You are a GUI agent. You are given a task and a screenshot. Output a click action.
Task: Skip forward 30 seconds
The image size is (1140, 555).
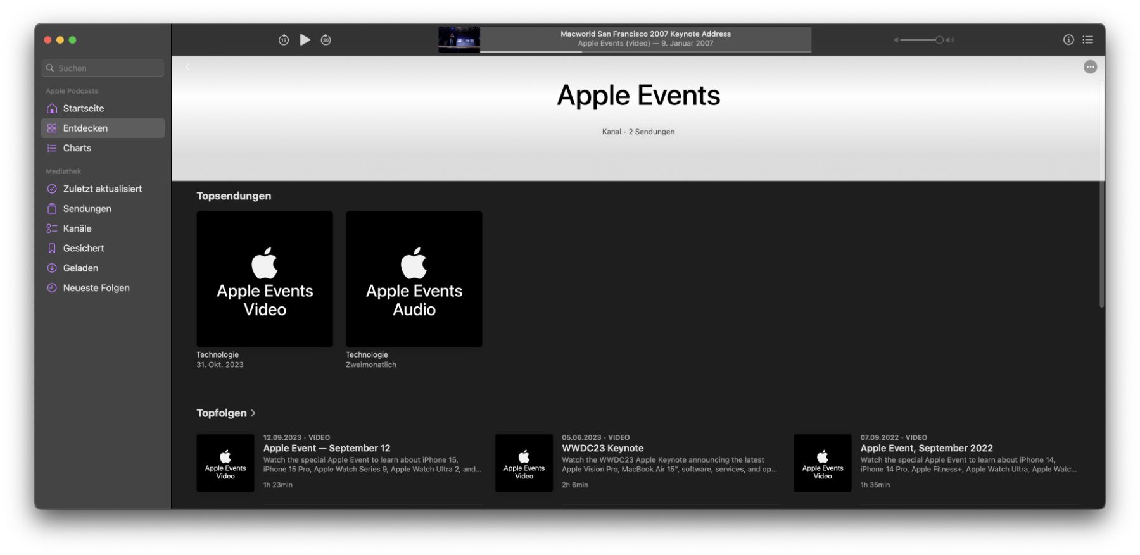click(x=326, y=40)
